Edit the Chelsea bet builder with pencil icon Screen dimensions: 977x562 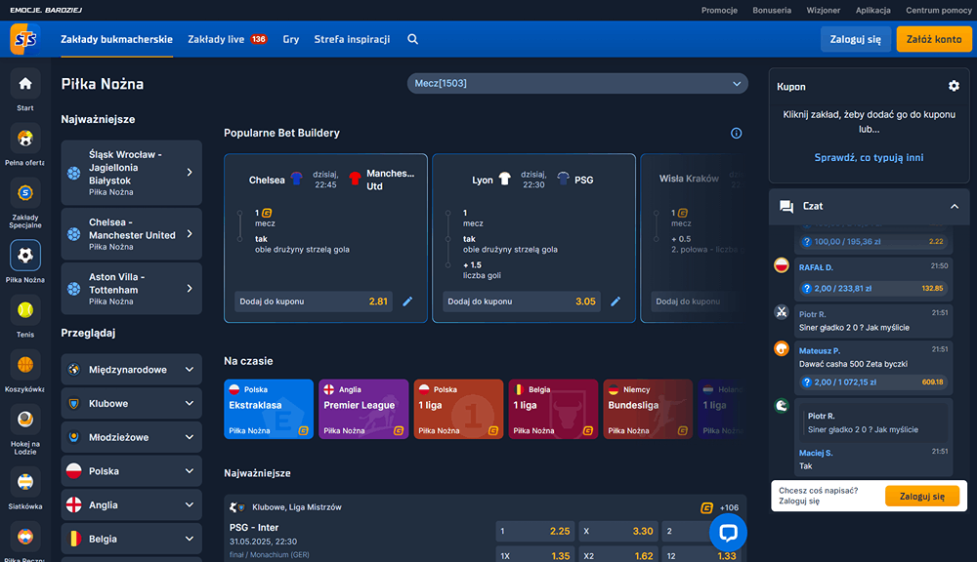click(407, 301)
